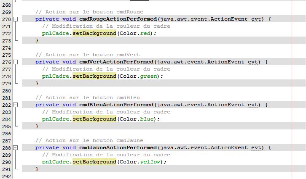Image resolution: width=306 pixels, height=179 pixels.
Task: Click the 'green' color constant
Action: click(148, 76)
